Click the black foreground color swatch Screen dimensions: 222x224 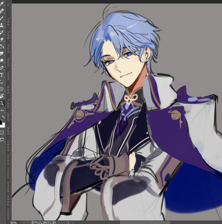pyautogui.click(x=1, y=122)
